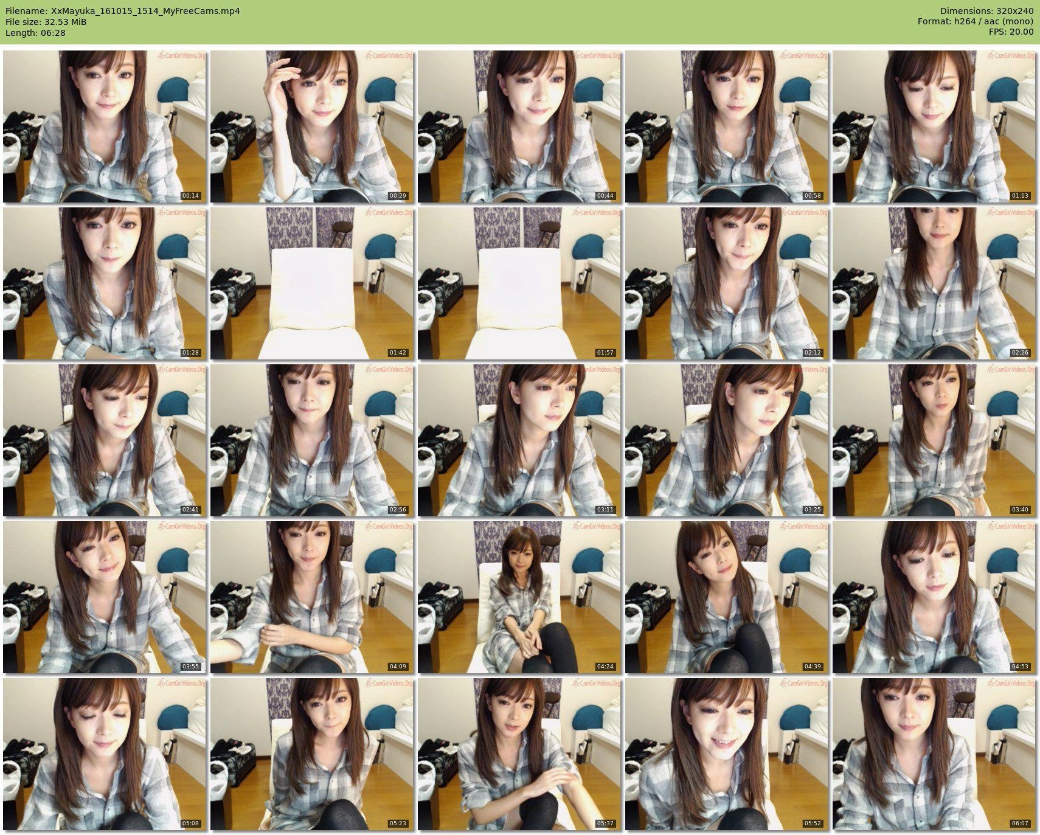Screen dimensions: 1040x835
Task: Click the 03:55 timestamp badge
Action: tap(190, 667)
